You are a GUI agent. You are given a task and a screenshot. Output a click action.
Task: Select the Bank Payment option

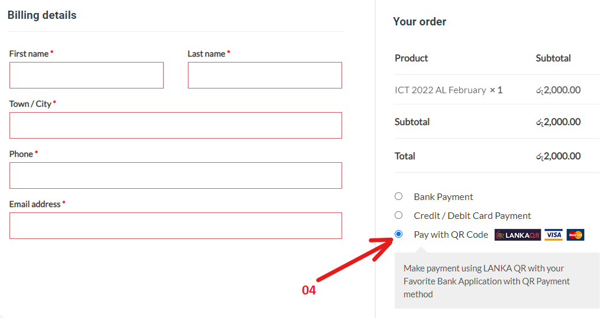[x=399, y=196]
